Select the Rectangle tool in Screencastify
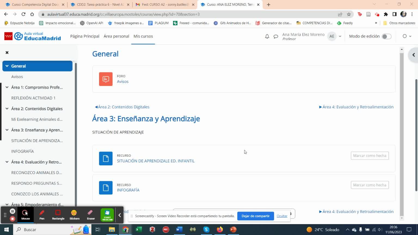The height and width of the screenshot is (235, 418). (x=58, y=215)
